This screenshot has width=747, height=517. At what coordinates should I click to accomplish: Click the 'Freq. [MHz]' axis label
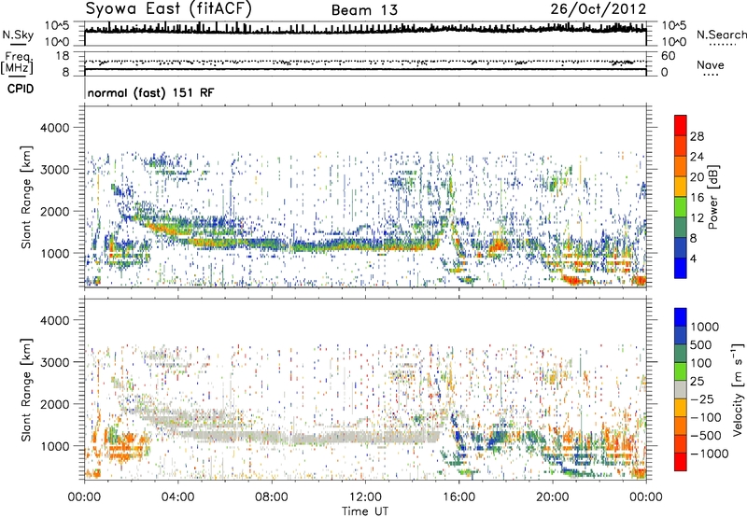tap(17, 63)
